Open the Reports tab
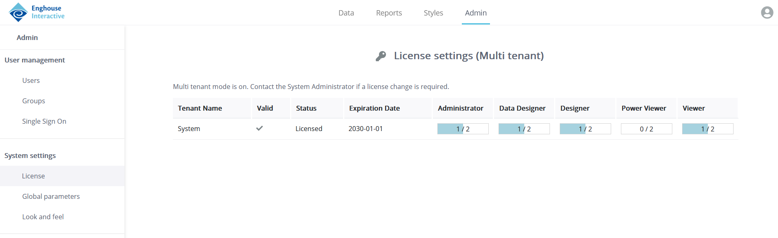 pos(389,13)
